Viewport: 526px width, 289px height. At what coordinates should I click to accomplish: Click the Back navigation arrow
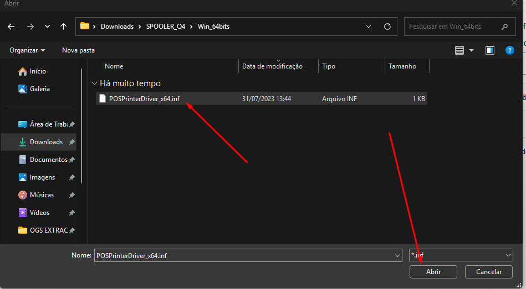tap(11, 27)
